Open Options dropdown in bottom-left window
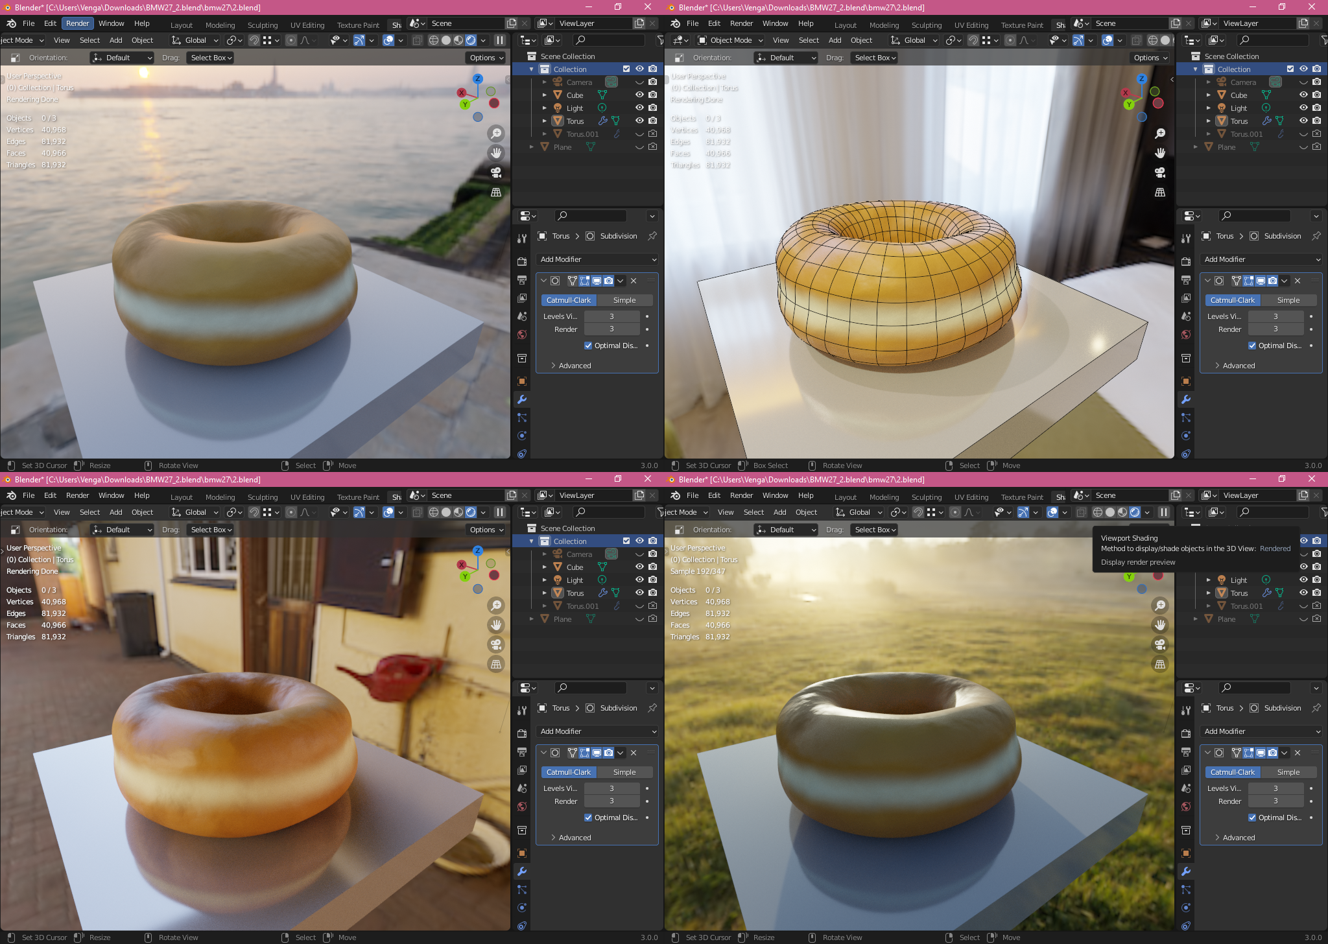The image size is (1328, 944). coord(486,530)
